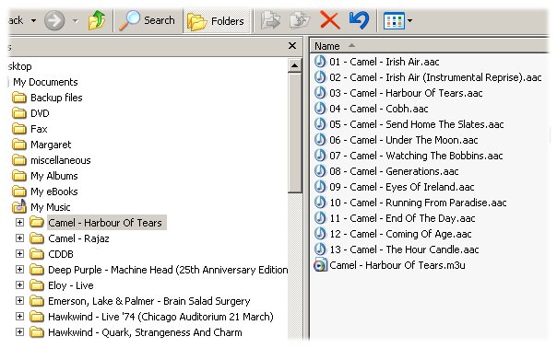Open the Forward button history dropdown
Screen dimensions: 557x348
point(75,20)
